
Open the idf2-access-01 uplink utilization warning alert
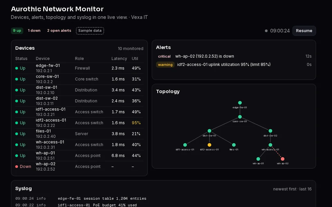[234, 65]
